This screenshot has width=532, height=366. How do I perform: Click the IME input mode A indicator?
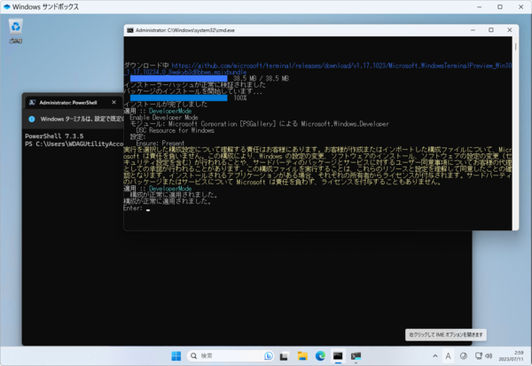pos(448,356)
